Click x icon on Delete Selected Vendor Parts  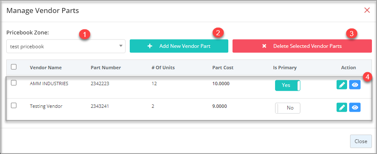tap(264, 46)
